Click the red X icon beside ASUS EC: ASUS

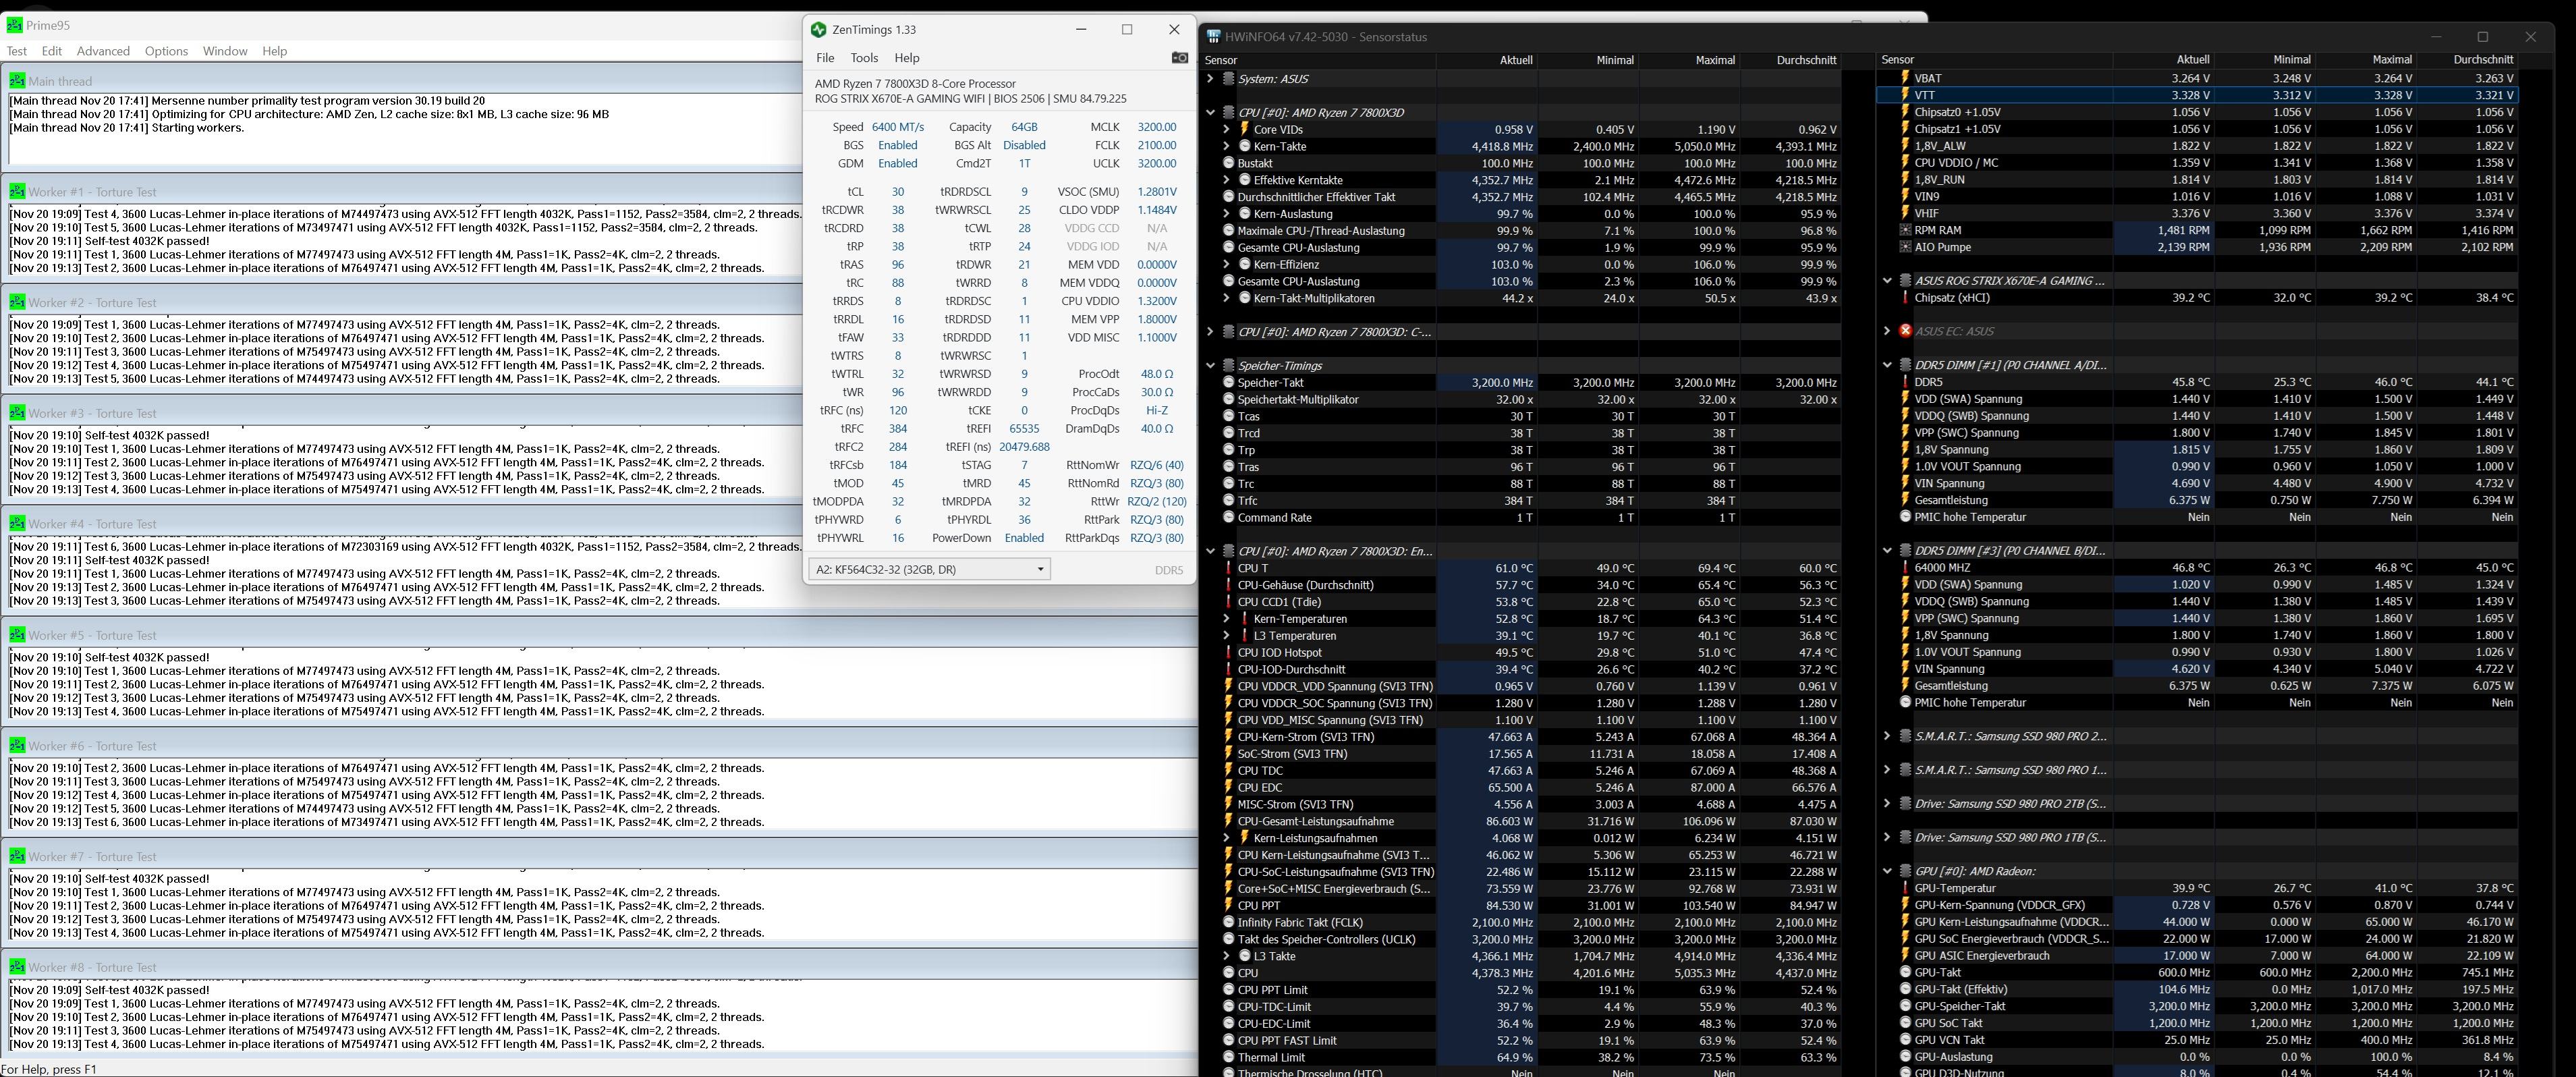coord(1905,331)
